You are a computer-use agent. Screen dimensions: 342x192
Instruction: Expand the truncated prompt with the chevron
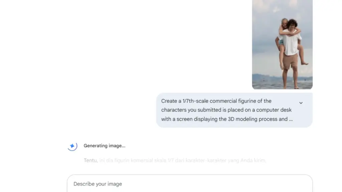coord(301,103)
